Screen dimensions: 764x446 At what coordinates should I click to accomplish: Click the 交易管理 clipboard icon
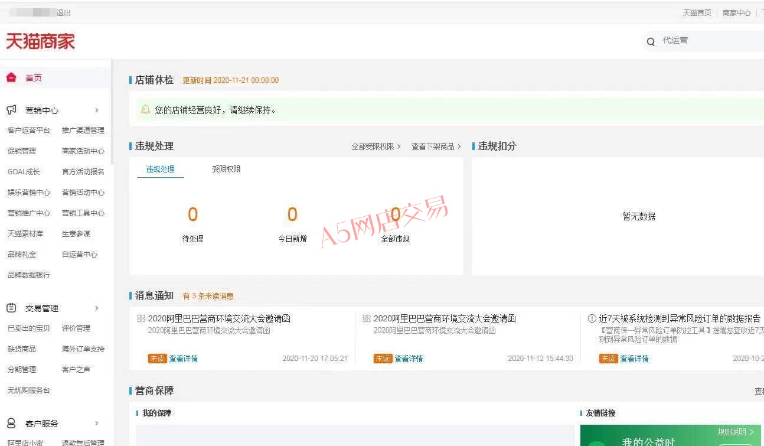pyautogui.click(x=11, y=308)
